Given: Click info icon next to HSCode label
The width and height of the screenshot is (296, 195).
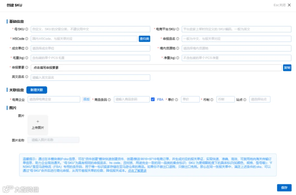Looking at the screenshot, I should click(27, 39).
